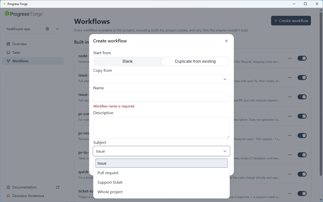Image resolution: width=323 pixels, height=202 pixels.
Task: Toggle the pr-rev workflow switch
Action: [302, 136]
